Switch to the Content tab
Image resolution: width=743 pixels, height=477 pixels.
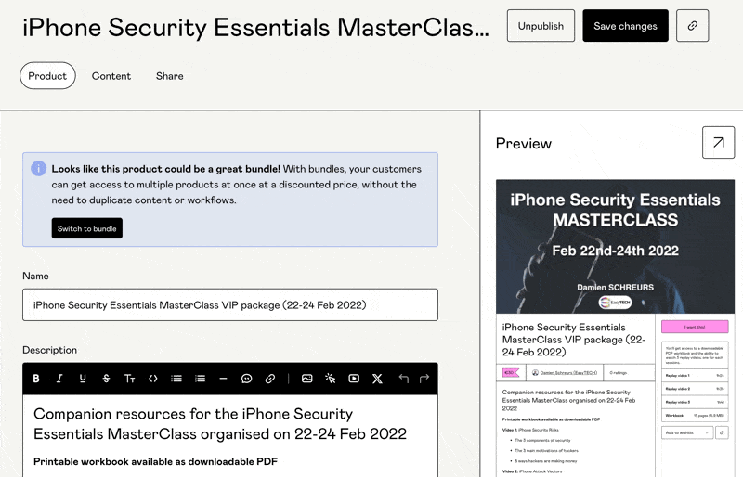pyautogui.click(x=111, y=76)
